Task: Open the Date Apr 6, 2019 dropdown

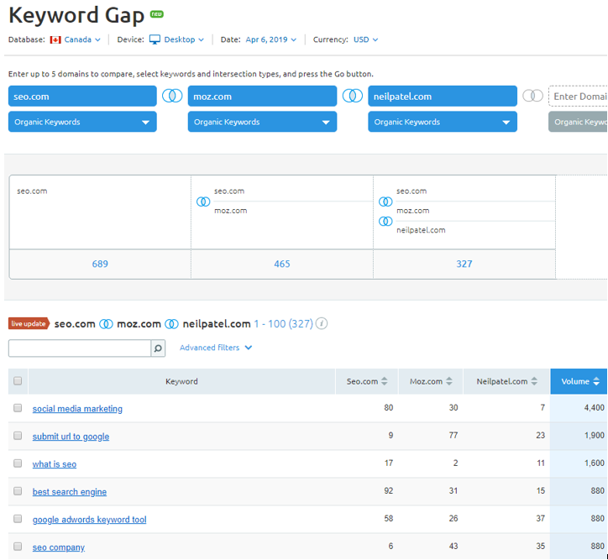Action: [270, 39]
